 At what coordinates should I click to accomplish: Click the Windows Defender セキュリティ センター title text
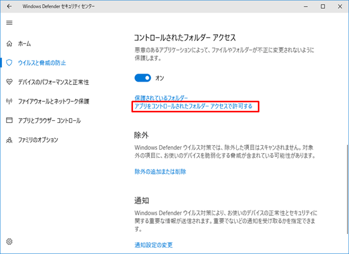(59, 6)
